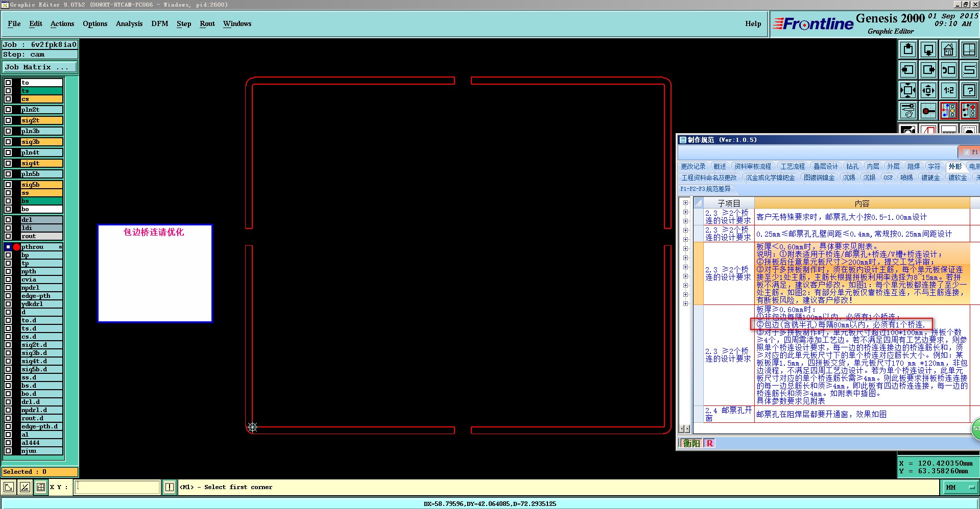Click the P1 button in 制作规范 window
980x509 pixels.
pyautogui.click(x=970, y=152)
